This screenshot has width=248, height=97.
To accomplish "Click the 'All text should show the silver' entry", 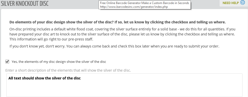I will [45, 78].
